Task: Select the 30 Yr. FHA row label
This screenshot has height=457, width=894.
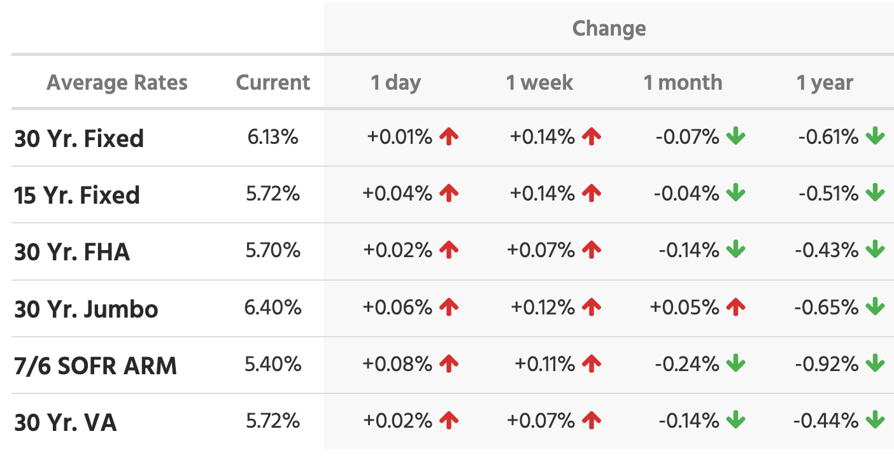Action: 72,252
